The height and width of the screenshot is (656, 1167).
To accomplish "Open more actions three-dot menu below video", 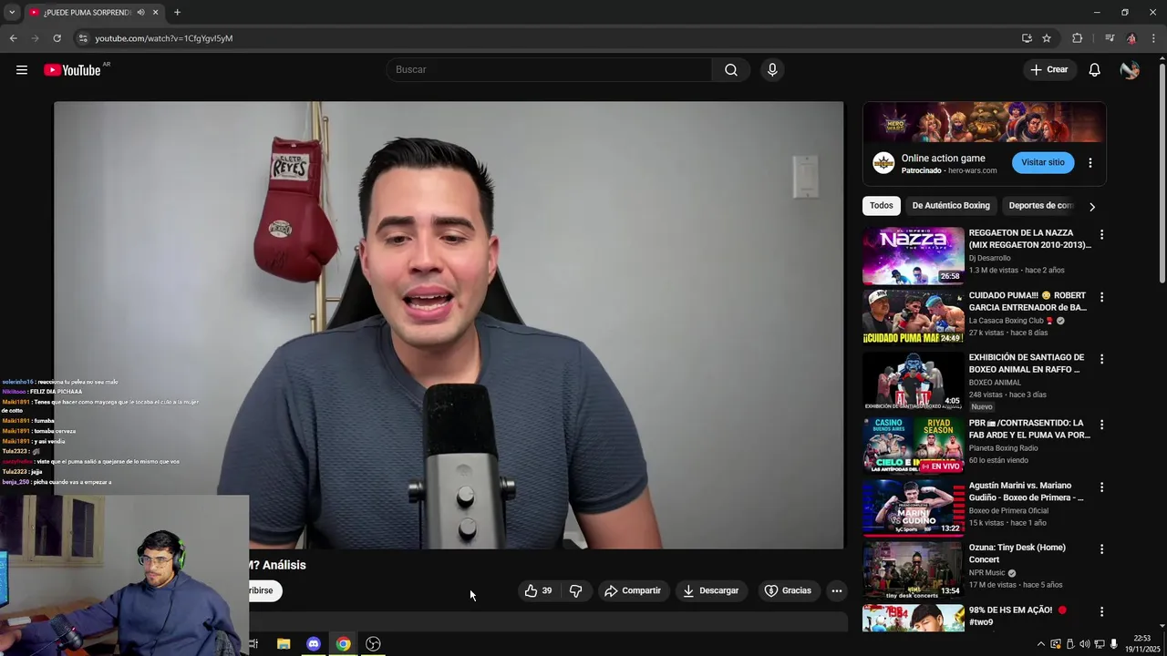I will (836, 590).
